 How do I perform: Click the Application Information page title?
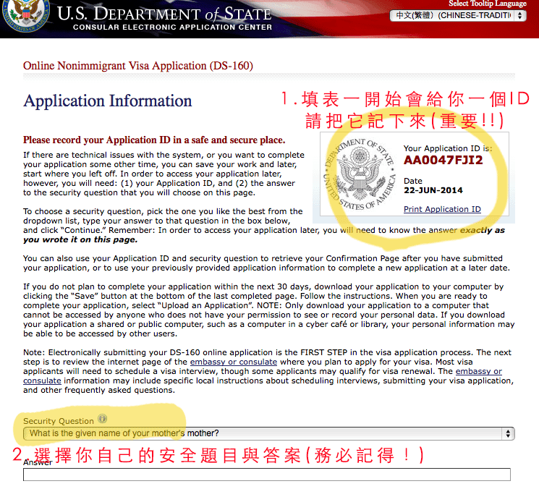click(x=108, y=101)
